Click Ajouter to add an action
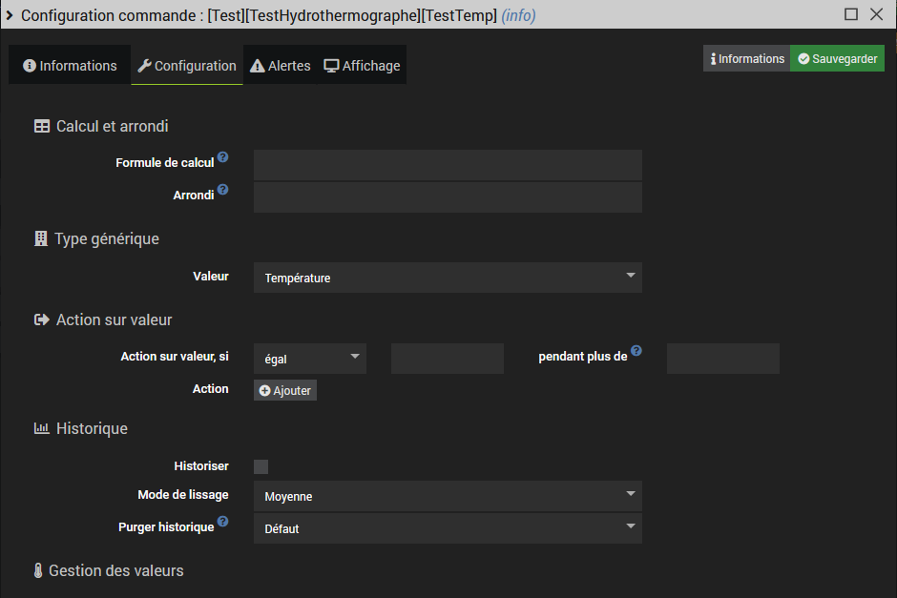This screenshot has height=598, width=897. tap(285, 390)
